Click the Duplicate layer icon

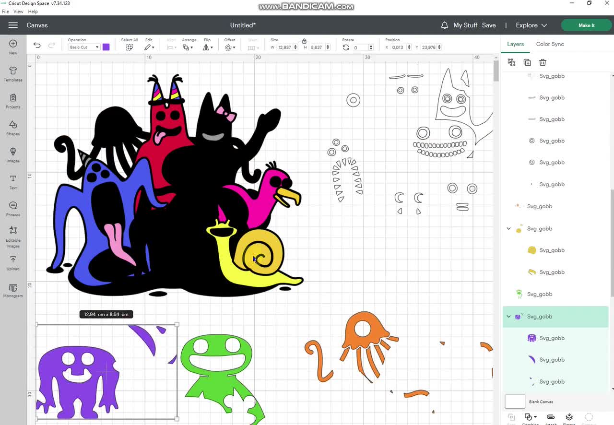(527, 62)
